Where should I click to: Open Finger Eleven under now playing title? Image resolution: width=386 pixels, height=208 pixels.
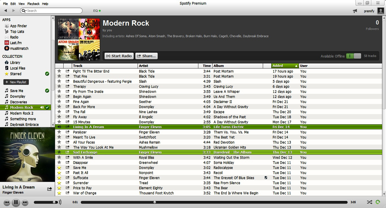(x=13, y=192)
